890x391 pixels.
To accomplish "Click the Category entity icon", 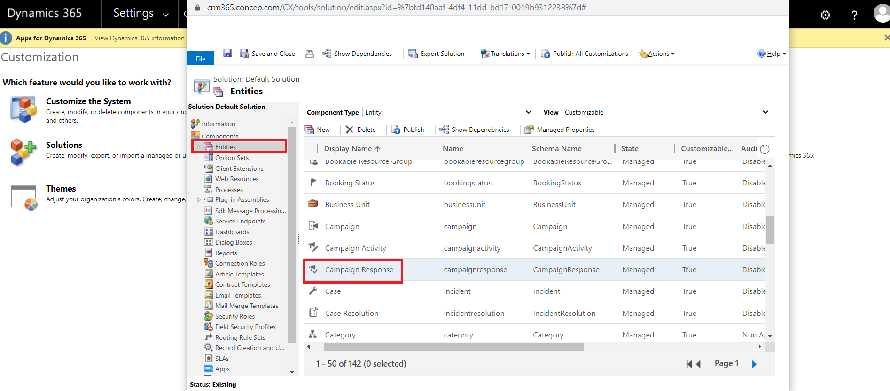I will coord(313,335).
